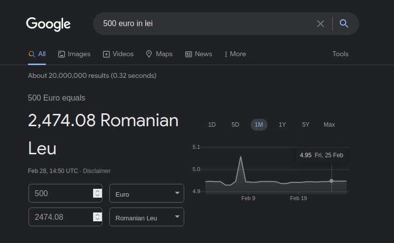394x243 pixels.
Task: Click the News newspaper icon
Action: pos(189,54)
